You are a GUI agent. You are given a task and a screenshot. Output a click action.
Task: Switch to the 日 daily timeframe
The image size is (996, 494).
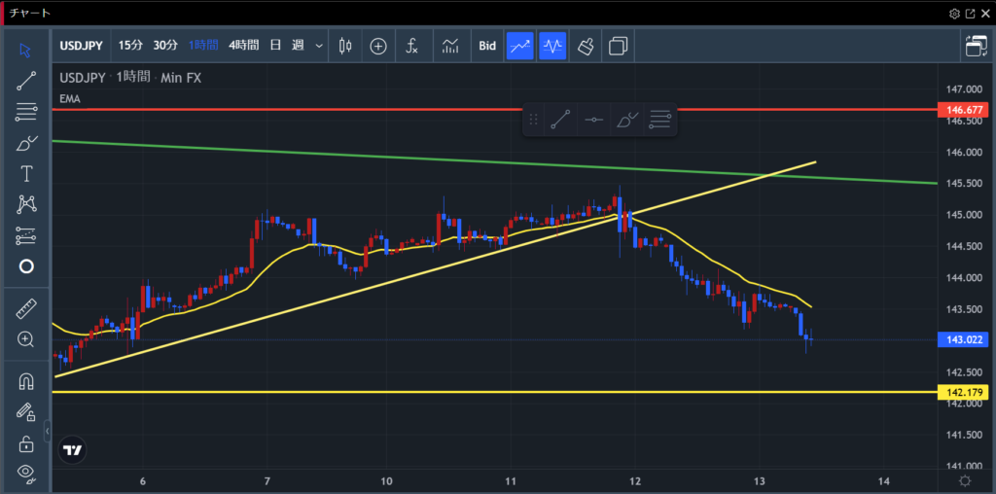[275, 46]
